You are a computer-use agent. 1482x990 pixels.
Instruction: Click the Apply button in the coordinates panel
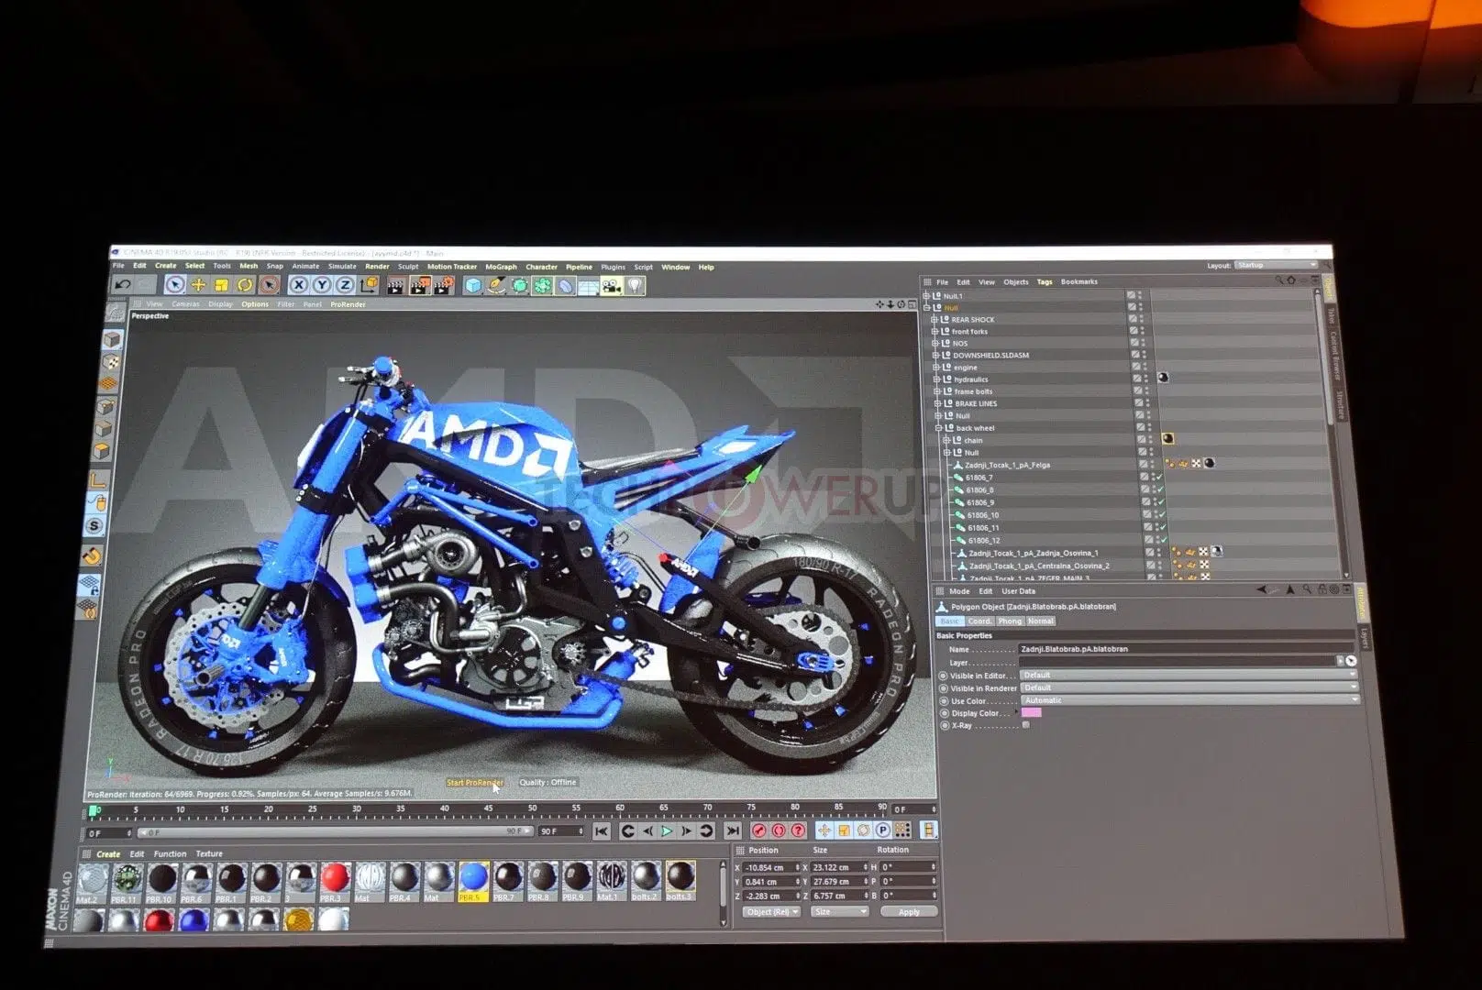click(909, 912)
